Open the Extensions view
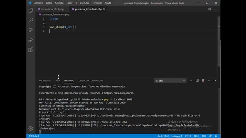Viewport: 246px width, 138px height. click(31, 50)
